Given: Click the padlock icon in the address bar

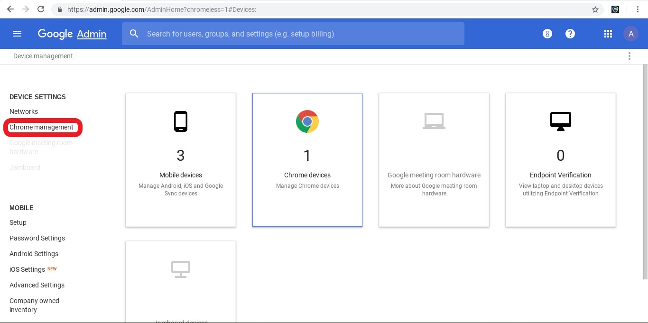Looking at the screenshot, I should tap(60, 9).
